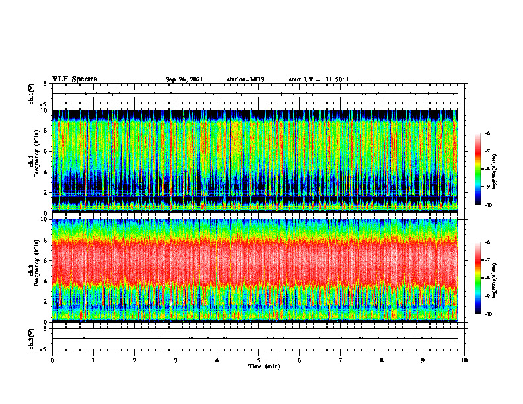Click tick label "7" on the Time axis
Viewport: 523px width, 404px height.
pos(341,360)
